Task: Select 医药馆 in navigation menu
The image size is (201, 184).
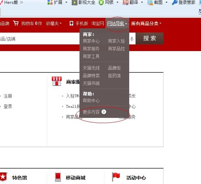Action: [115, 76]
